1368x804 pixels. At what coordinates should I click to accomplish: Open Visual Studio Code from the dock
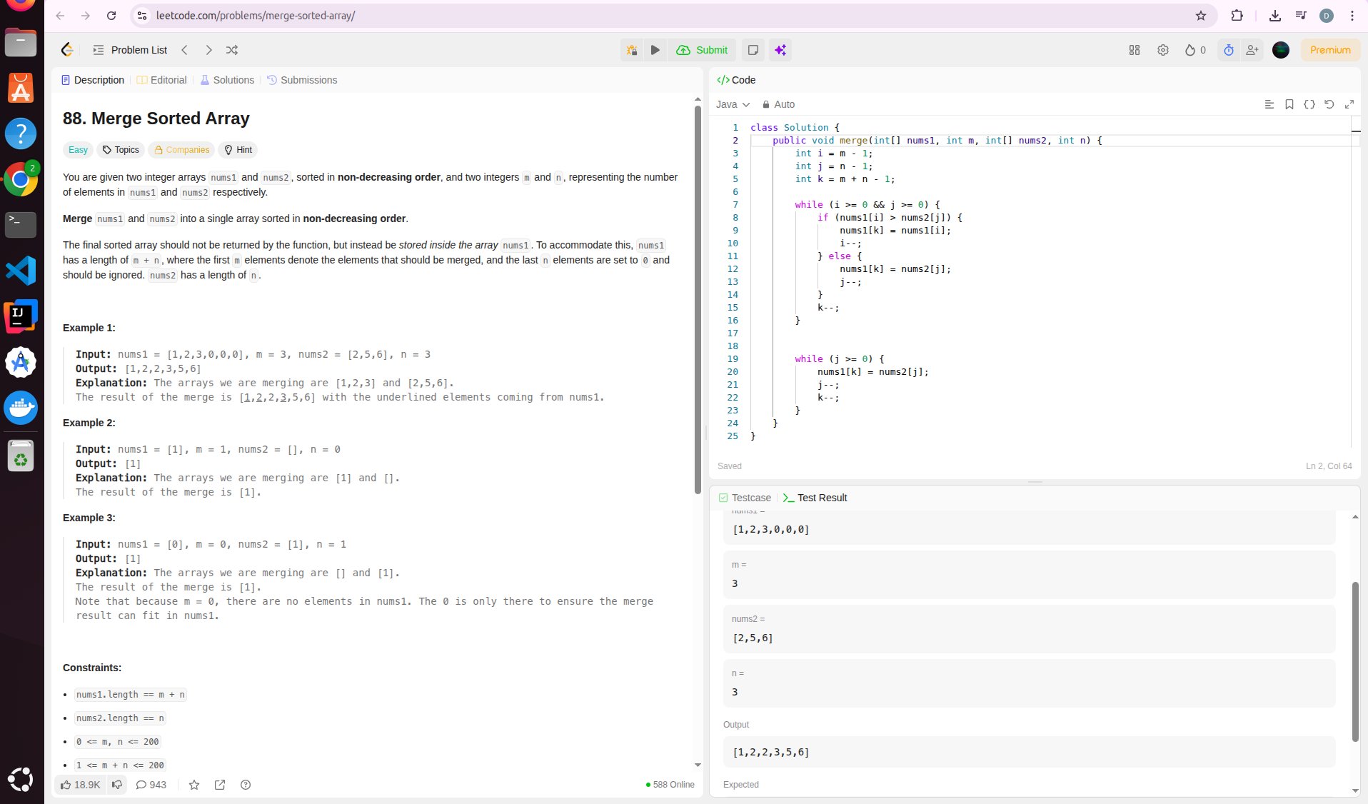(x=21, y=271)
